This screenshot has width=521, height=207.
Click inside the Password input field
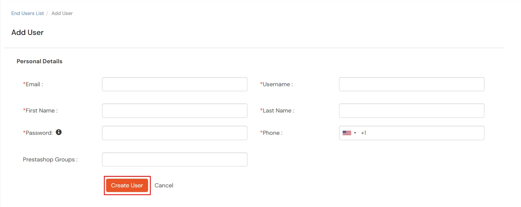point(174,132)
